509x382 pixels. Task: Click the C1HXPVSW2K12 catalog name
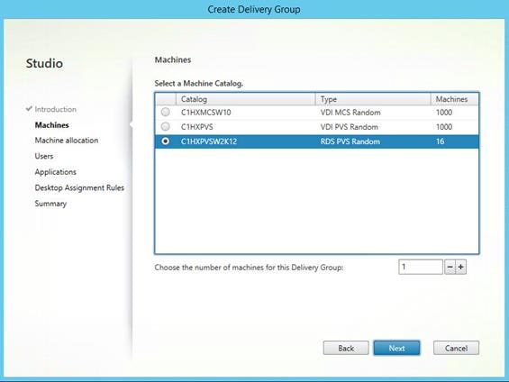click(209, 141)
